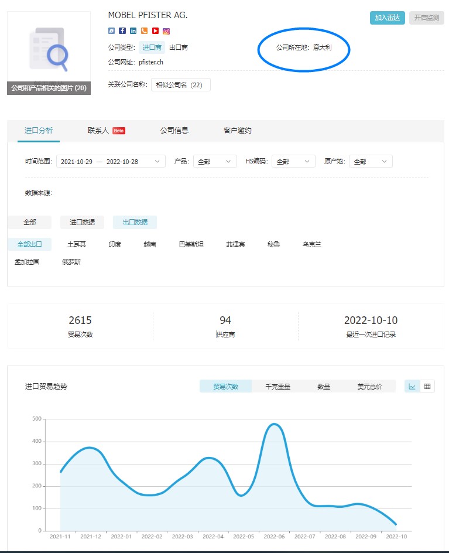Select 全部出口 country filter
This screenshot has width=449, height=553.
coord(30,244)
